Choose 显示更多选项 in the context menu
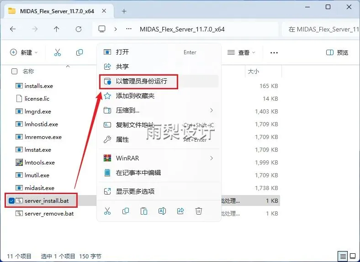The image size is (360, 262). coord(159,191)
